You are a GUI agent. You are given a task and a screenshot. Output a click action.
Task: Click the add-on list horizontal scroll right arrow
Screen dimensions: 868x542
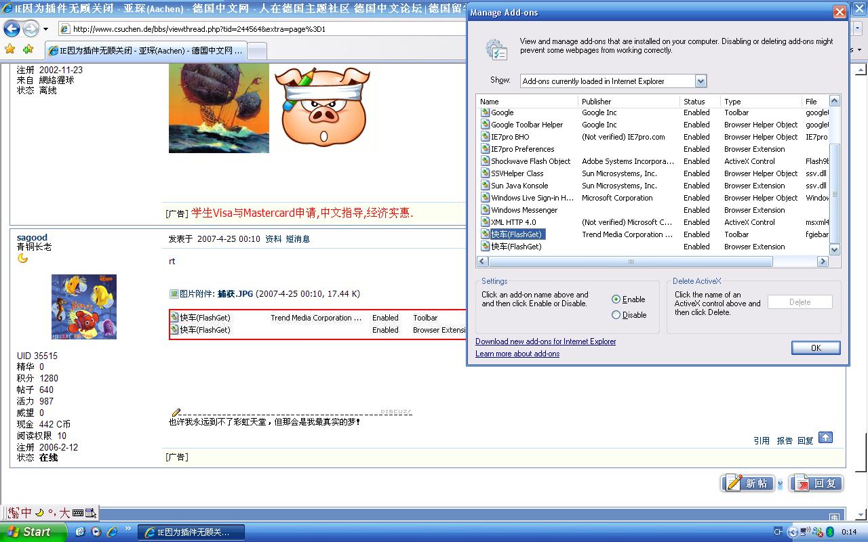(x=823, y=262)
